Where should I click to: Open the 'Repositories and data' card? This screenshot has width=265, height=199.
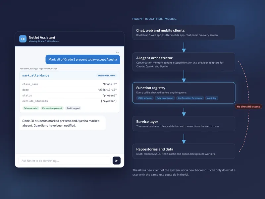tap(184, 151)
